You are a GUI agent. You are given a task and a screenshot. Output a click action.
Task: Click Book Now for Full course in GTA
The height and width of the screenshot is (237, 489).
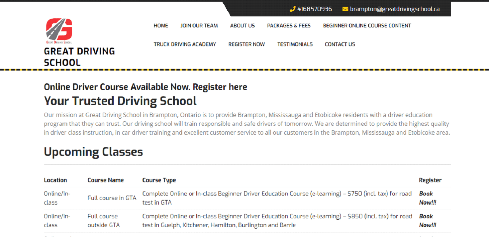click(428, 198)
